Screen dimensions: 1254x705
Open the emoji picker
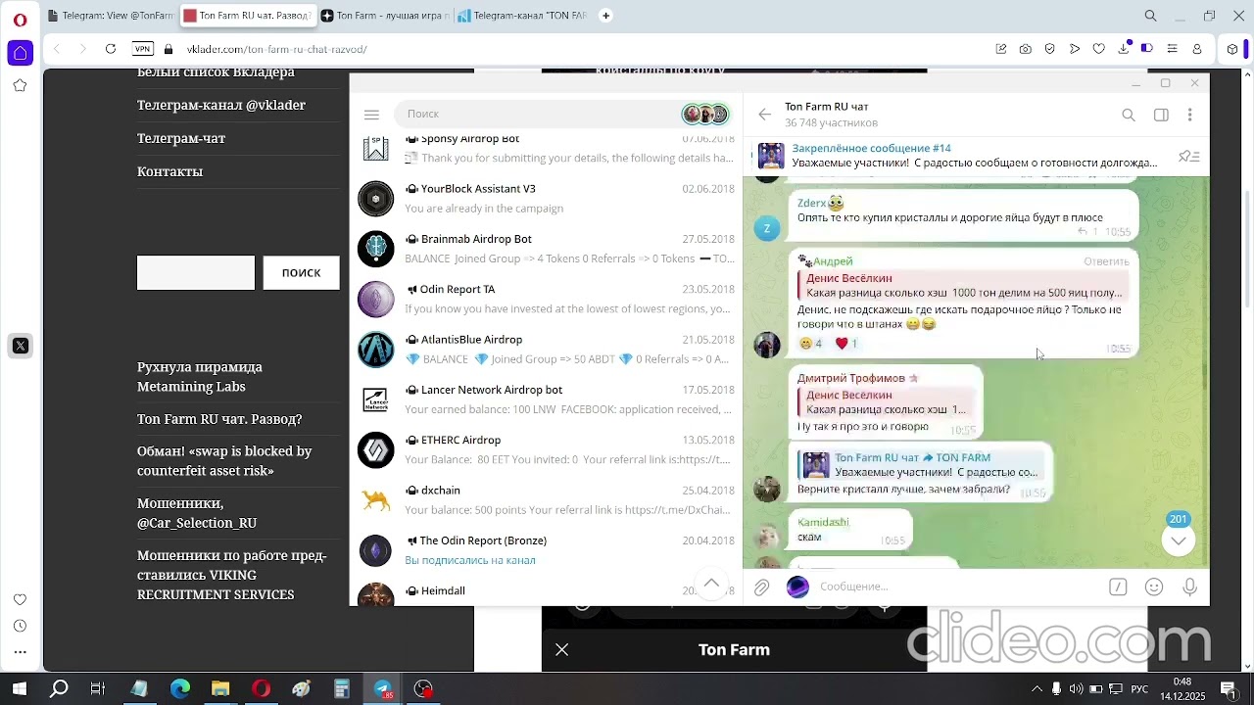point(1154,587)
